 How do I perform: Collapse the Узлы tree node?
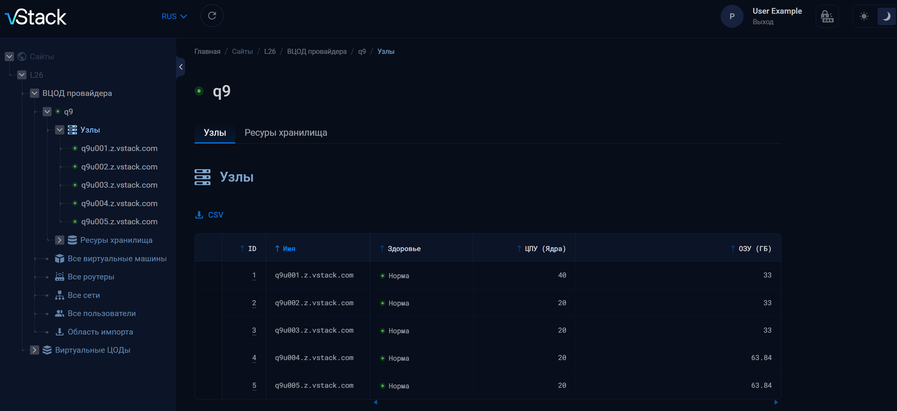[x=60, y=130]
